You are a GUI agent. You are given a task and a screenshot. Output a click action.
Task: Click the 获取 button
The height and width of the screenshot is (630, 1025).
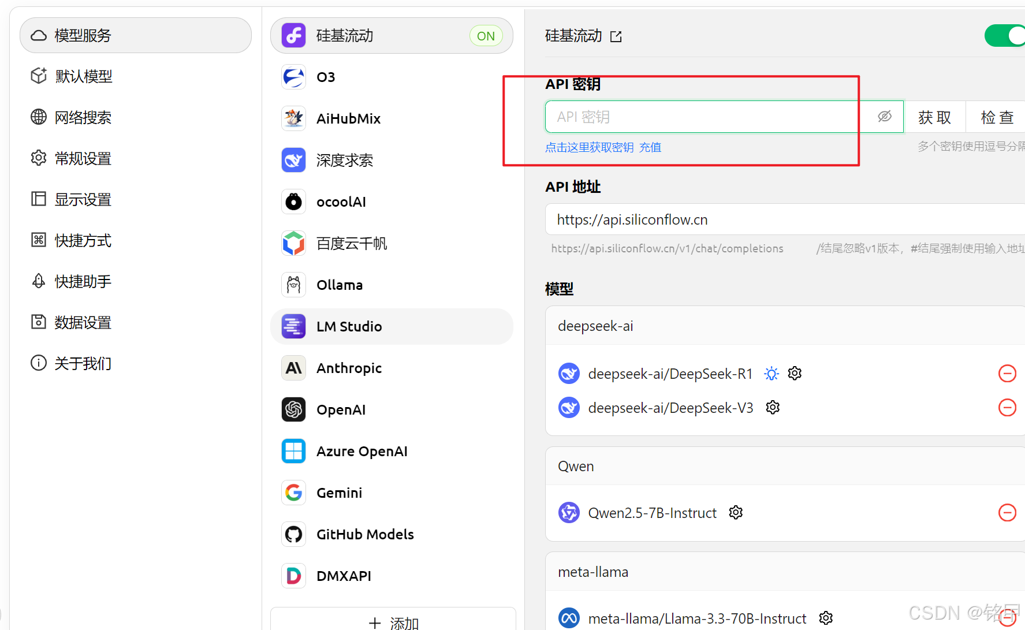coord(935,117)
